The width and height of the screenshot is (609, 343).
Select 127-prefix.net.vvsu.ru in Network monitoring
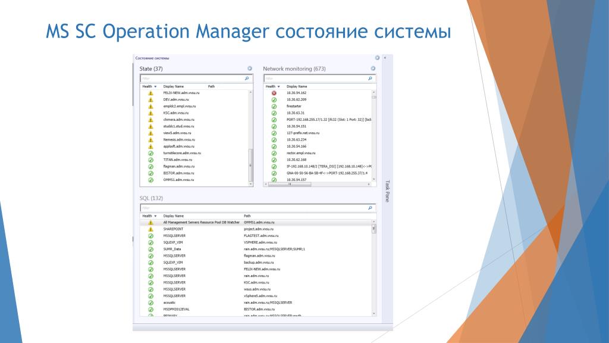pos(303,133)
